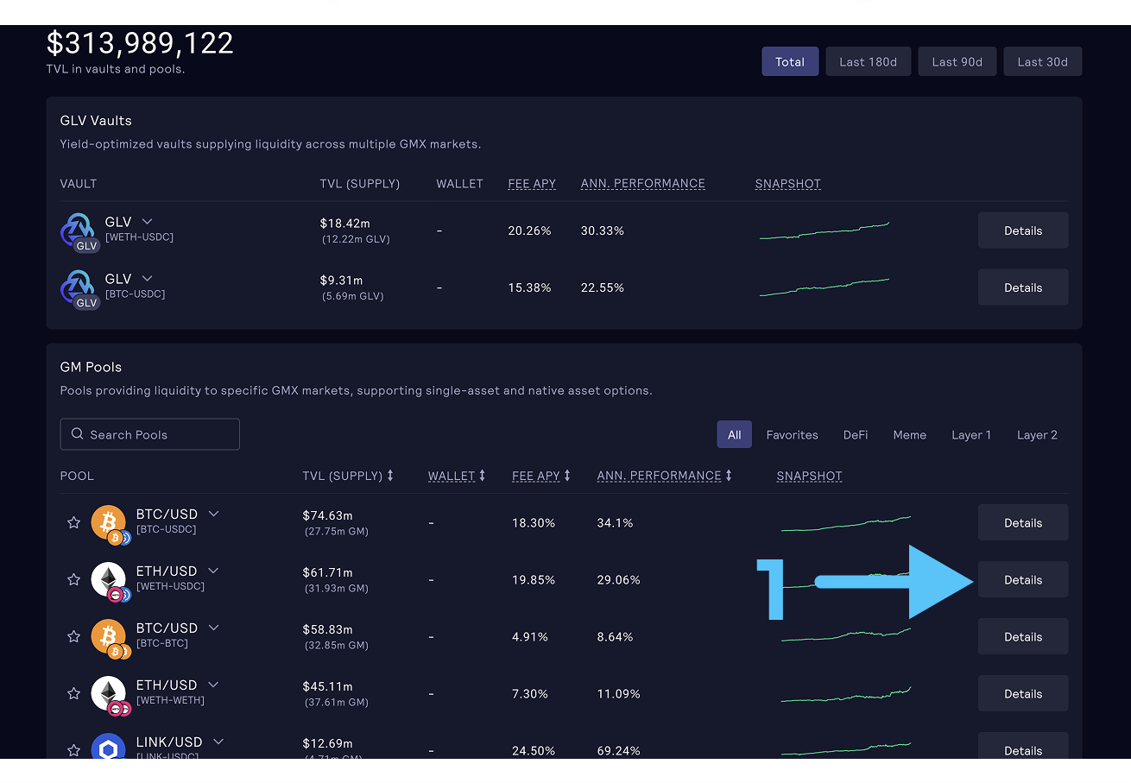Screen dimensions: 1131x783
Task: Click the Chainlink icon in LINK/USD row
Action: (x=108, y=748)
